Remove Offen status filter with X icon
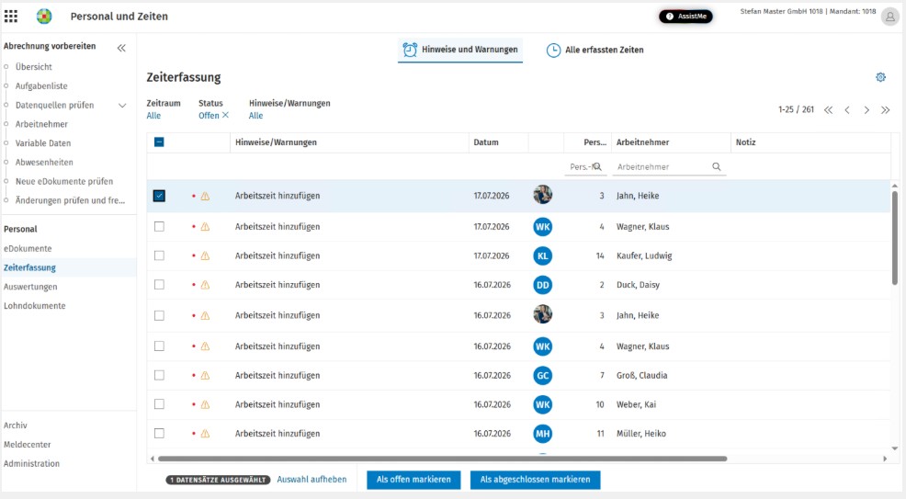Viewport: 906px width, 499px height. pyautogui.click(x=225, y=115)
